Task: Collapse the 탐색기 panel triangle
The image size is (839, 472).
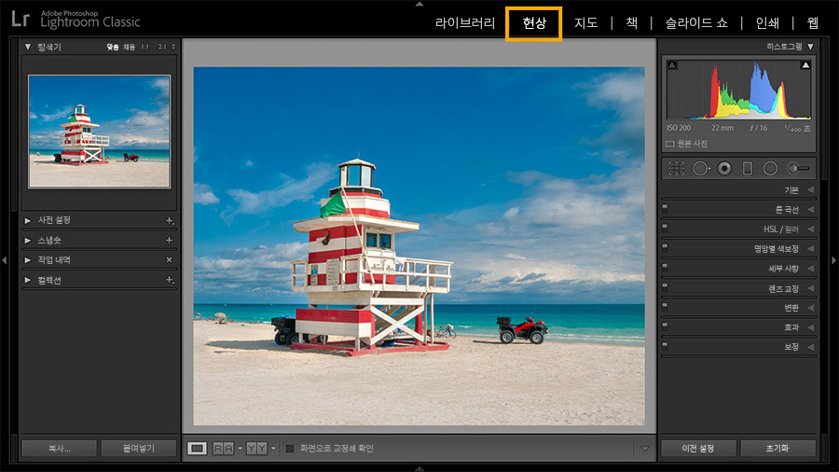Action: [28, 47]
